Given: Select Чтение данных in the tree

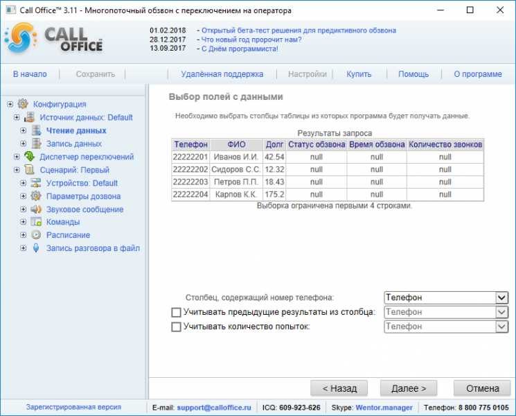Looking at the screenshot, I should pyautogui.click(x=76, y=130).
